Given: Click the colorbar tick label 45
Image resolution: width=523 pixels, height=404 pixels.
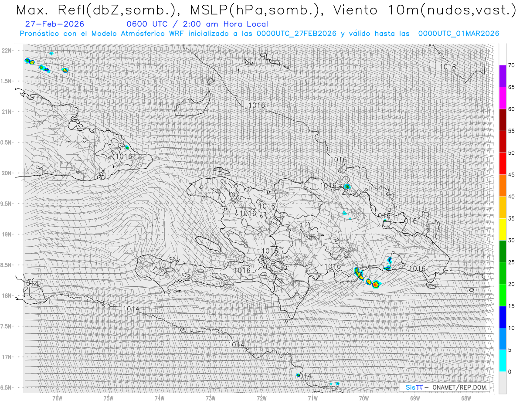Looking at the screenshot, I should [512, 175].
